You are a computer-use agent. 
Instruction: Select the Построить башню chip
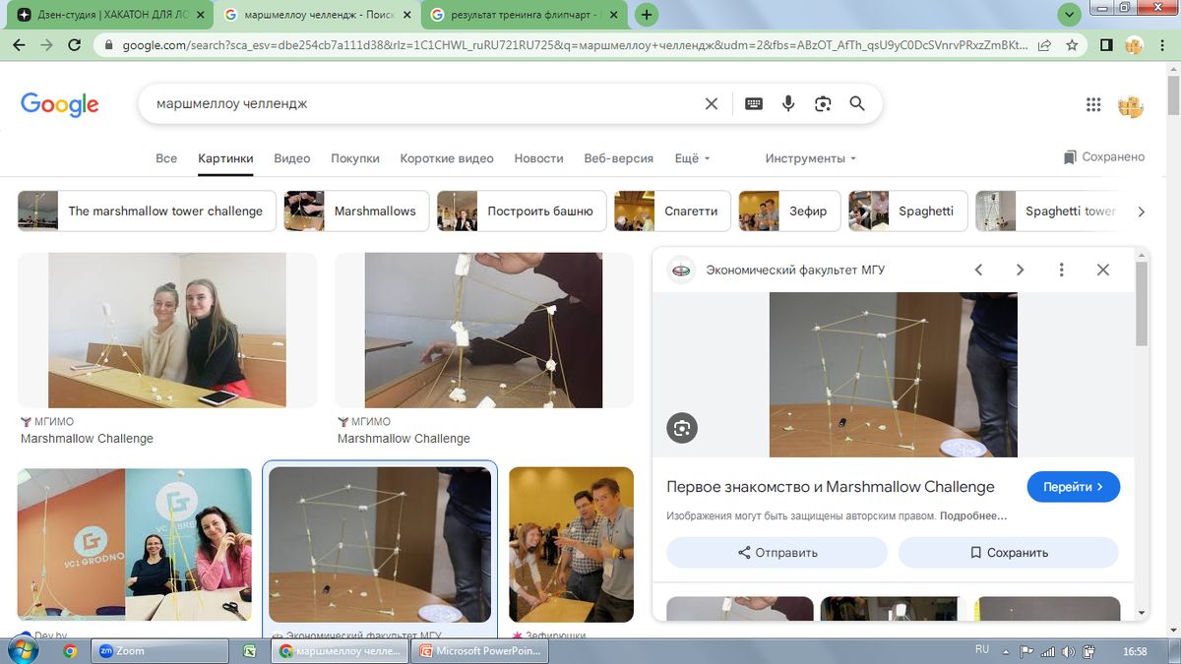coord(521,211)
